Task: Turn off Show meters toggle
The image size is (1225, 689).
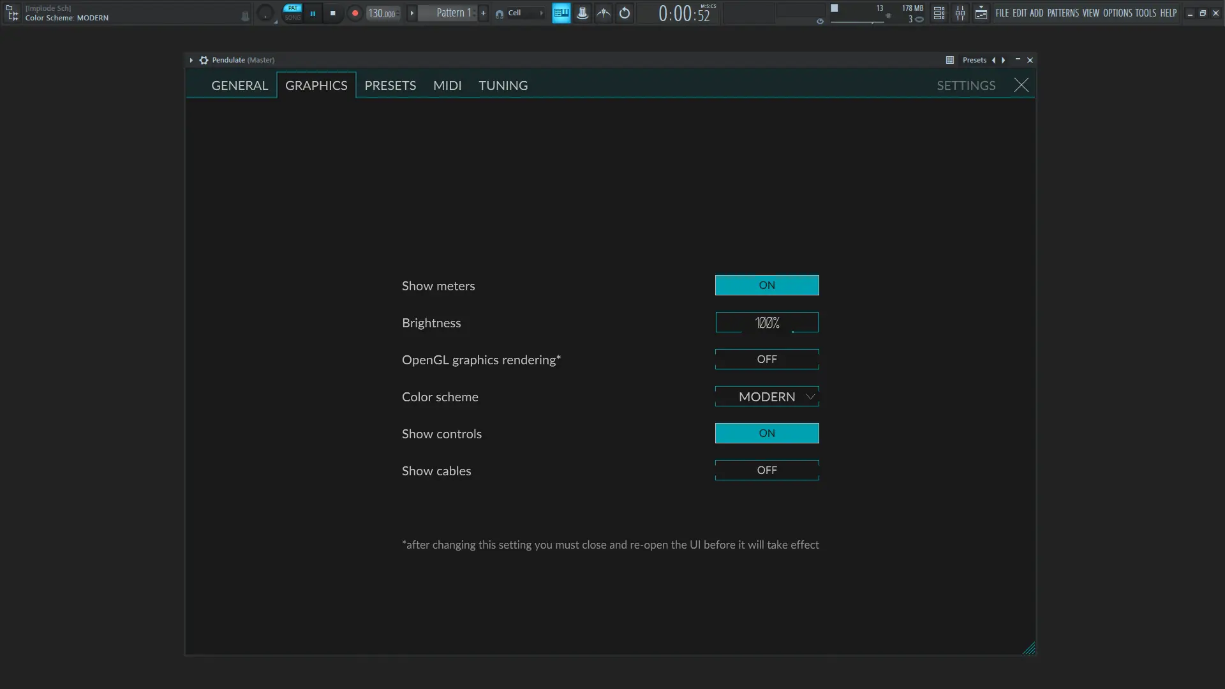Action: click(766, 285)
